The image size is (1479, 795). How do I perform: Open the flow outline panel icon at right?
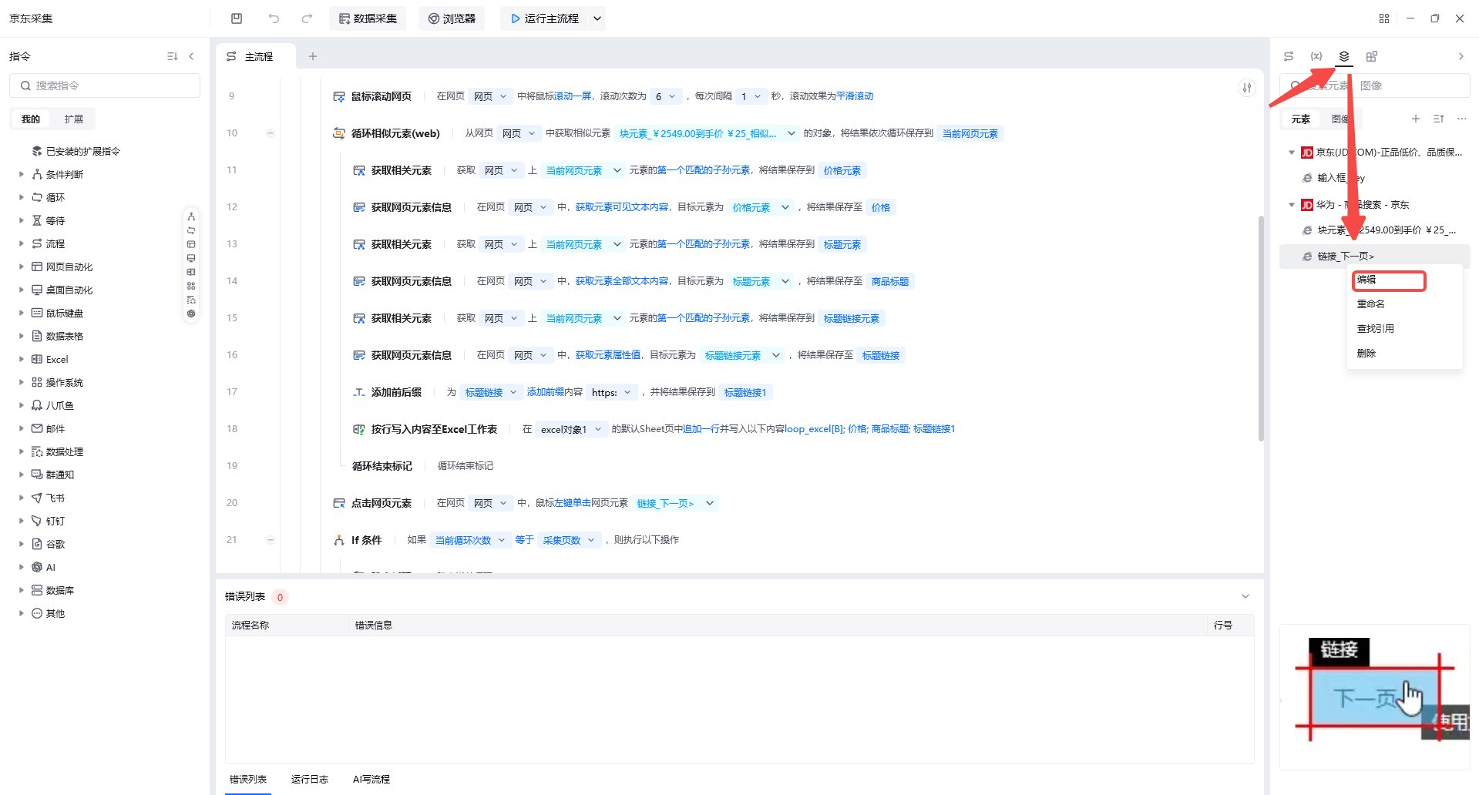tap(1289, 56)
